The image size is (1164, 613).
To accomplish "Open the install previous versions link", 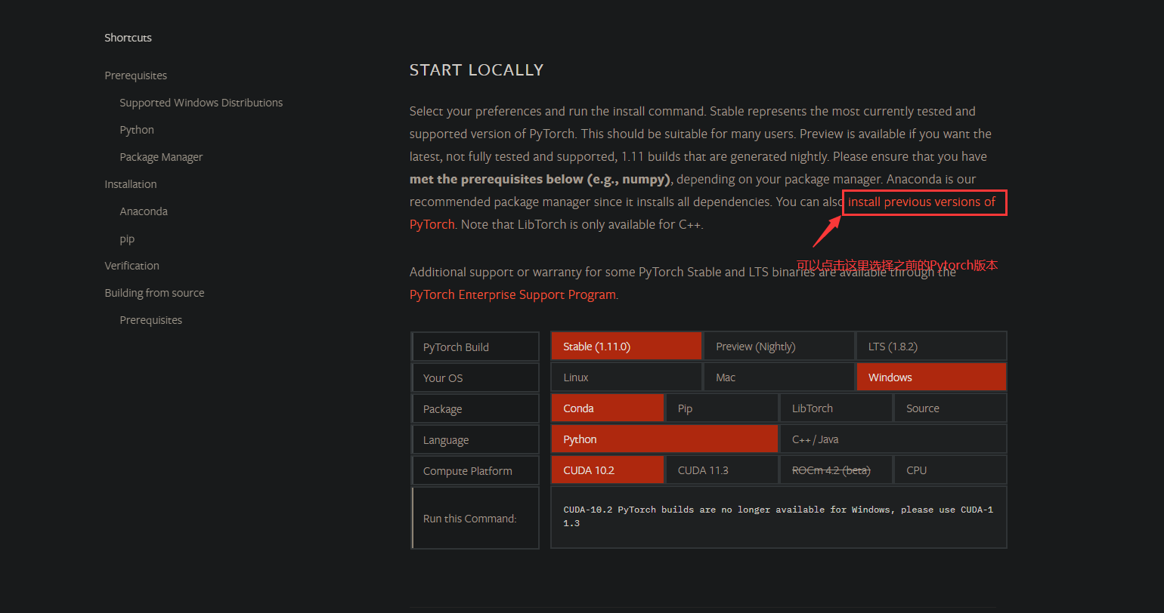I will (921, 202).
